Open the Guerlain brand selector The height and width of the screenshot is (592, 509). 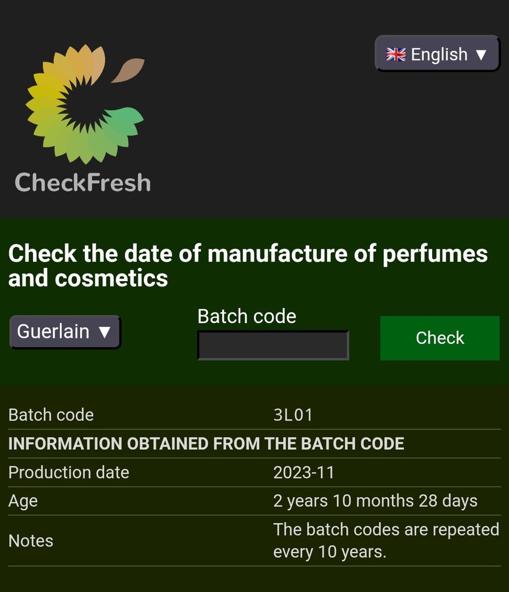click(x=65, y=332)
